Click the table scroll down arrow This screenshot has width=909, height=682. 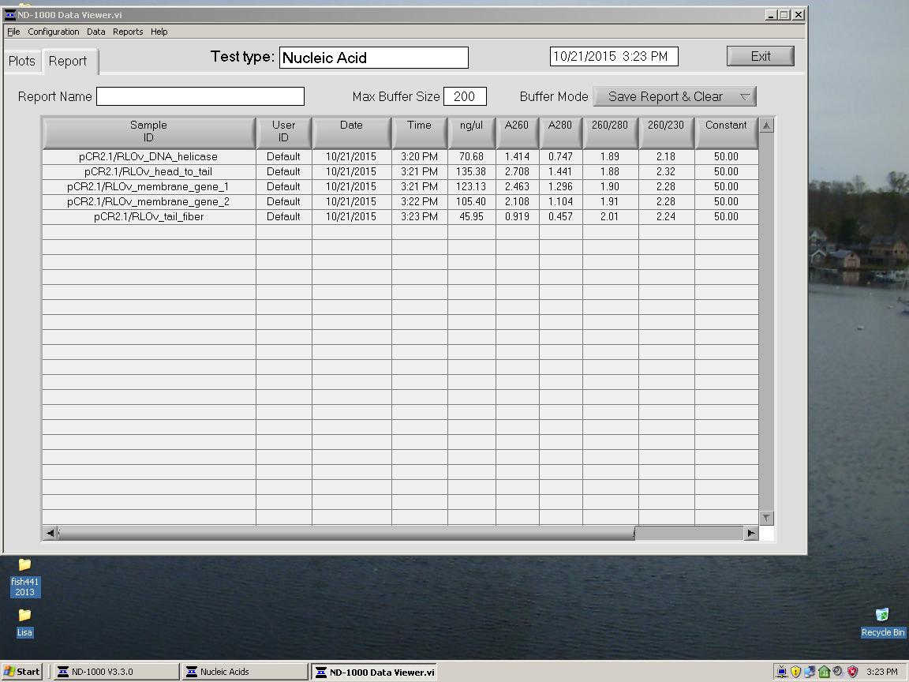[x=766, y=518]
